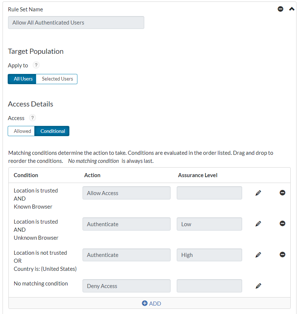
Task: Click the Condition column header
Action: pos(26,175)
